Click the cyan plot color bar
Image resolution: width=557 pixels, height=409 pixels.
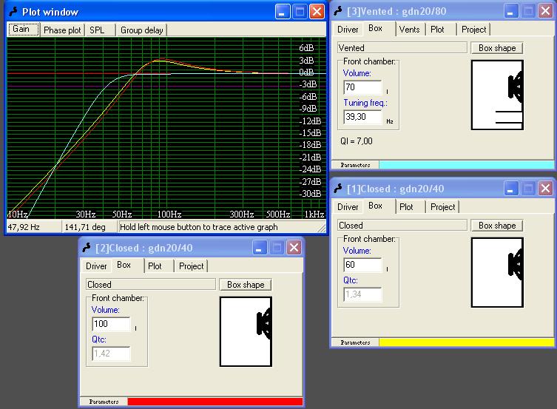[466, 165]
